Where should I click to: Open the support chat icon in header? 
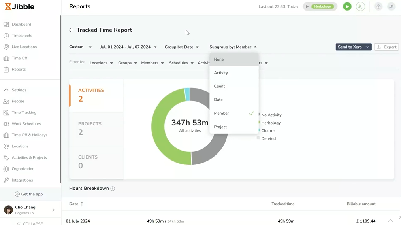tap(391, 6)
